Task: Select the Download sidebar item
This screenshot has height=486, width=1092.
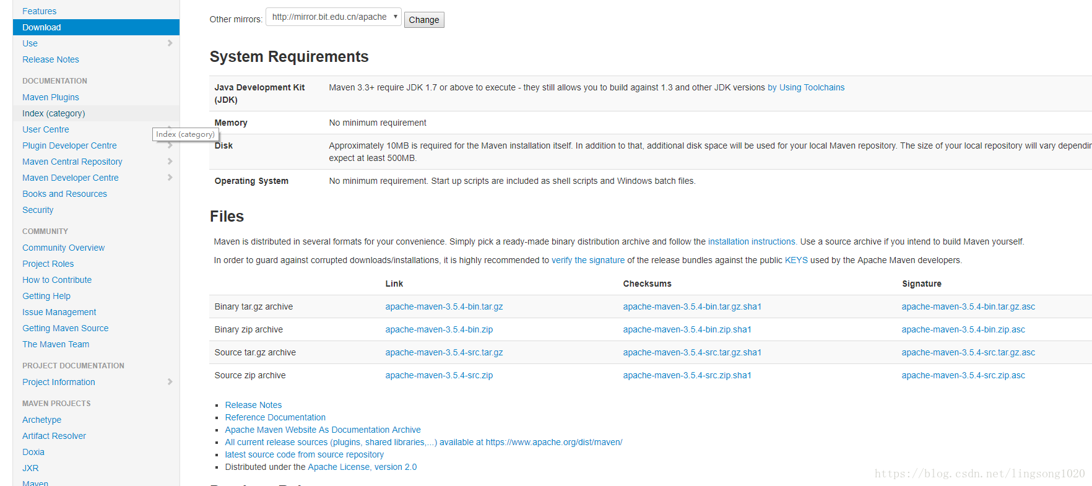Action: [96, 27]
